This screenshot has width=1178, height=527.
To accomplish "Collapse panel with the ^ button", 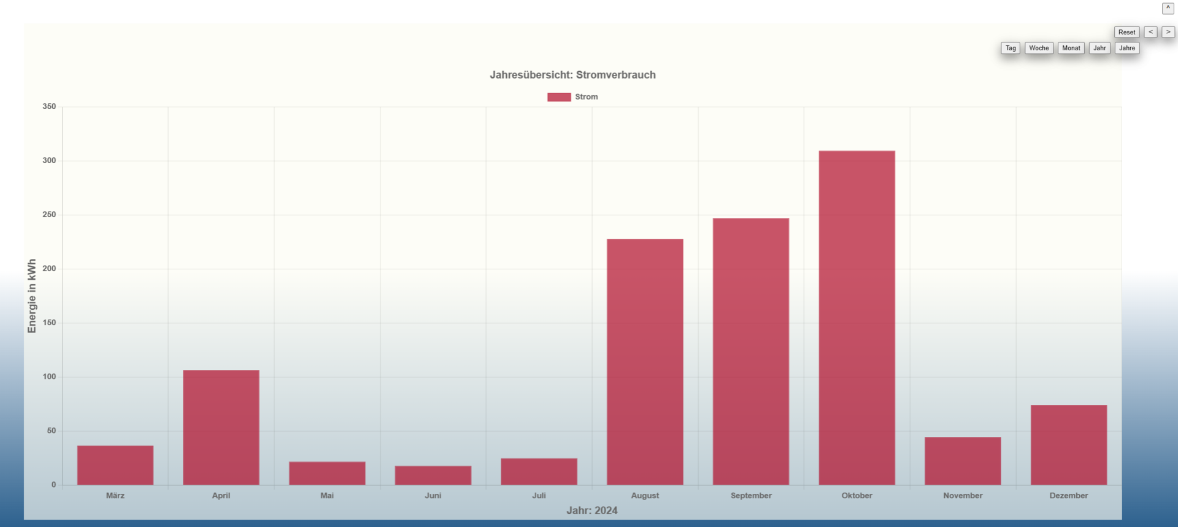I will coord(1168,8).
